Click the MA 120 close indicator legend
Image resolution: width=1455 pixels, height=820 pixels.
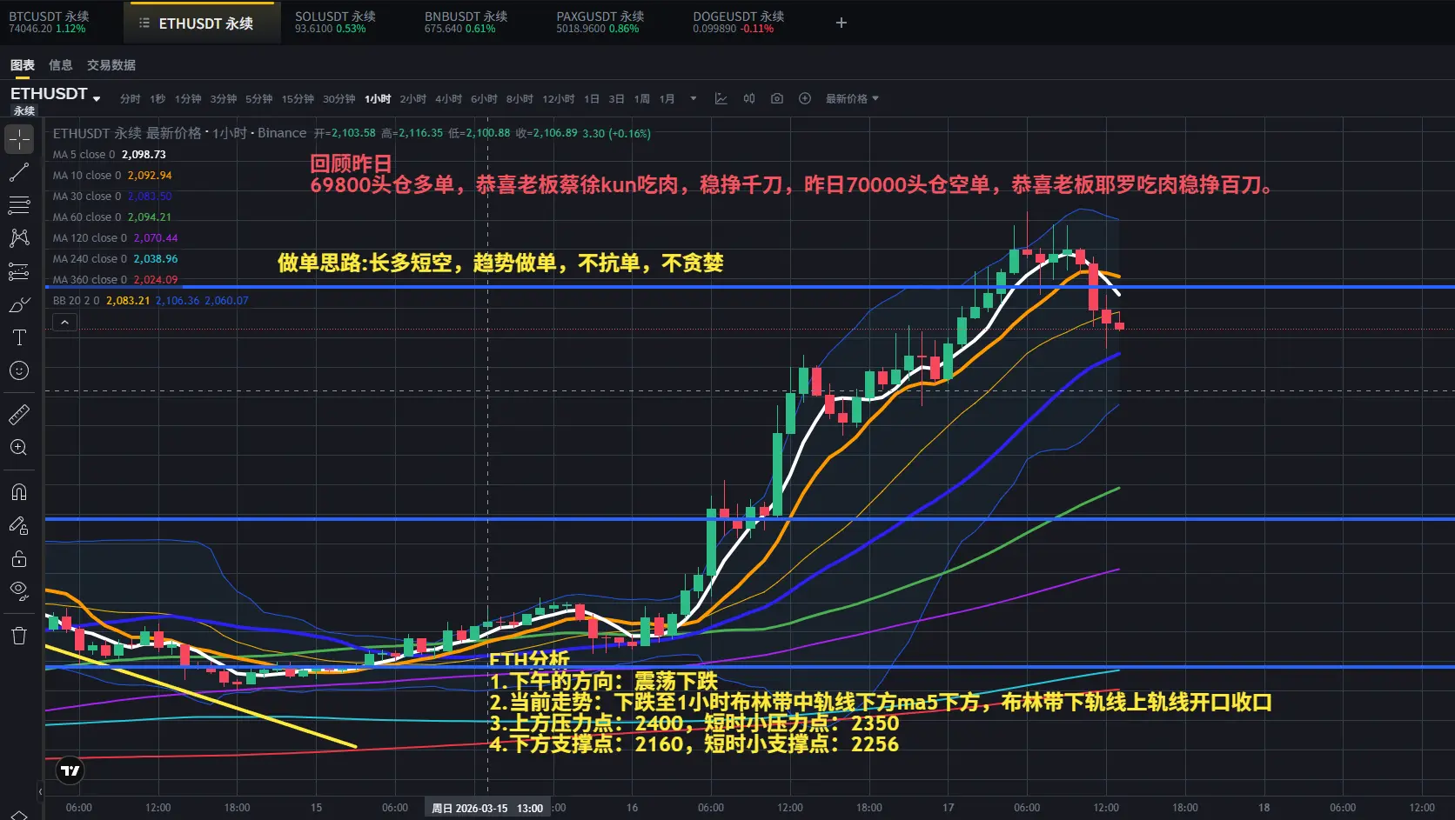click(116, 237)
